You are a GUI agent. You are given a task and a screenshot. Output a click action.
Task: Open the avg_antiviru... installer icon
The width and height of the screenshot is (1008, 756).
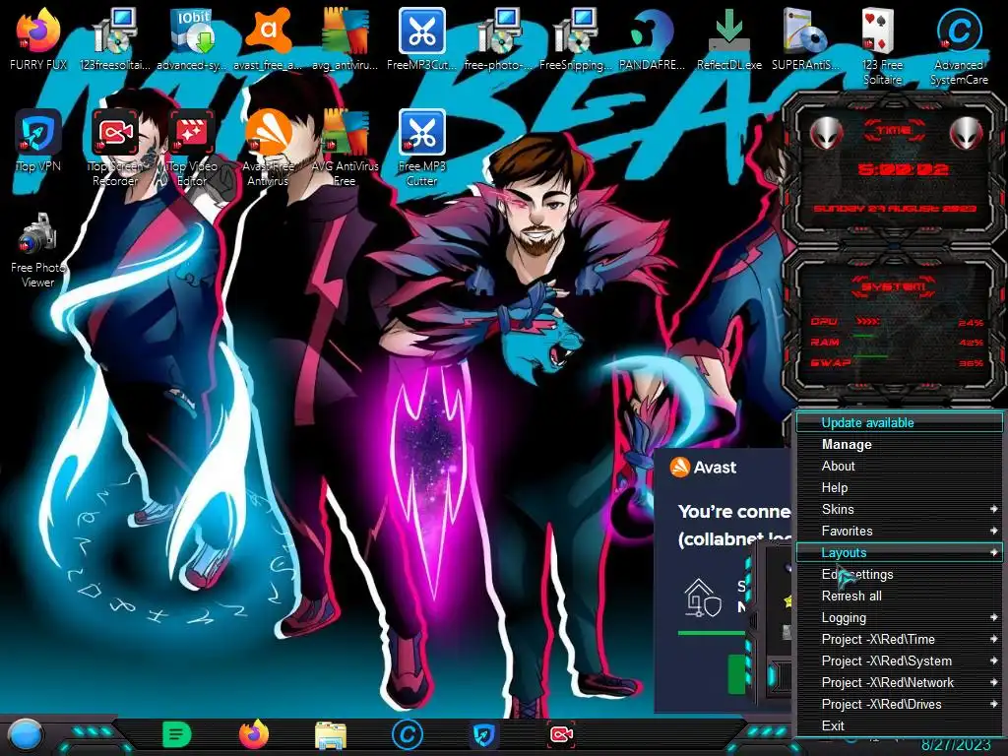click(345, 38)
